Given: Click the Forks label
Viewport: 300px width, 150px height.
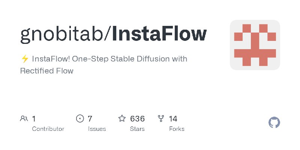Looking at the screenshot, I should 177,129.
